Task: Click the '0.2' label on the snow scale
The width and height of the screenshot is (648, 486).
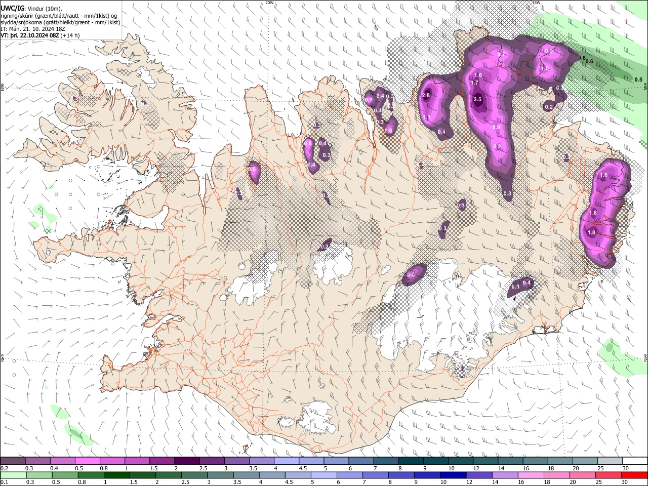Action: 4,468
